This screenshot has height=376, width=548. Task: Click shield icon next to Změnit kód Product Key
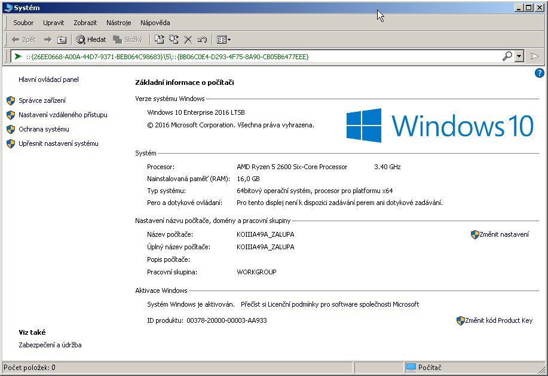(x=460, y=320)
